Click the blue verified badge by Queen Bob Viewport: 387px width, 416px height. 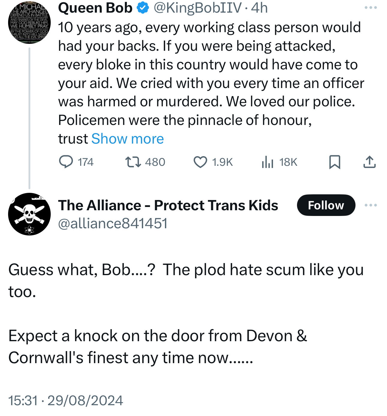(143, 8)
